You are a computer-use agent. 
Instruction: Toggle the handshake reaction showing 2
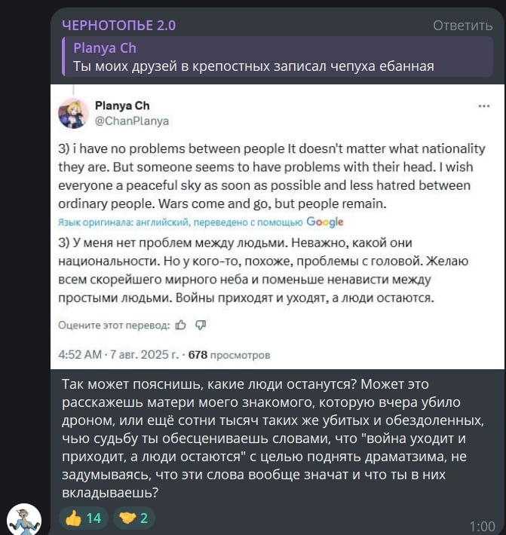pyautogui.click(x=134, y=518)
